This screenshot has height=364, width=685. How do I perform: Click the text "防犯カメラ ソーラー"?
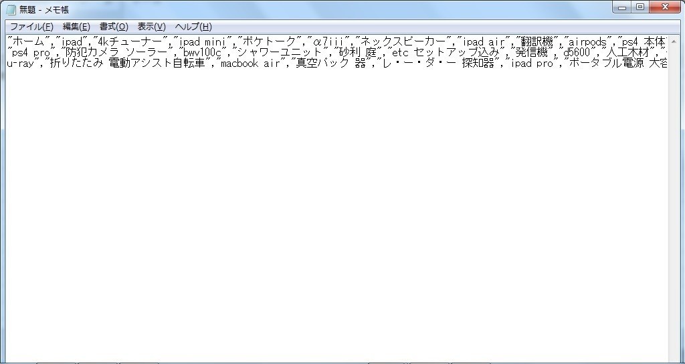pos(115,53)
